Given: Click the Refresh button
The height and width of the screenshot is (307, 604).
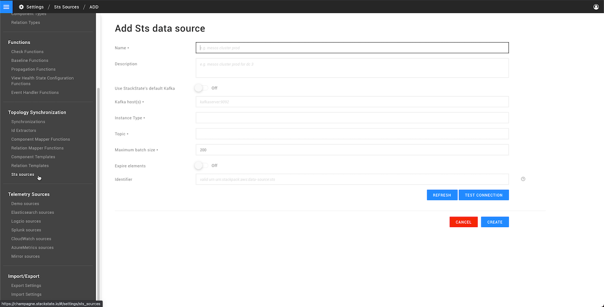Looking at the screenshot, I should pos(442,195).
